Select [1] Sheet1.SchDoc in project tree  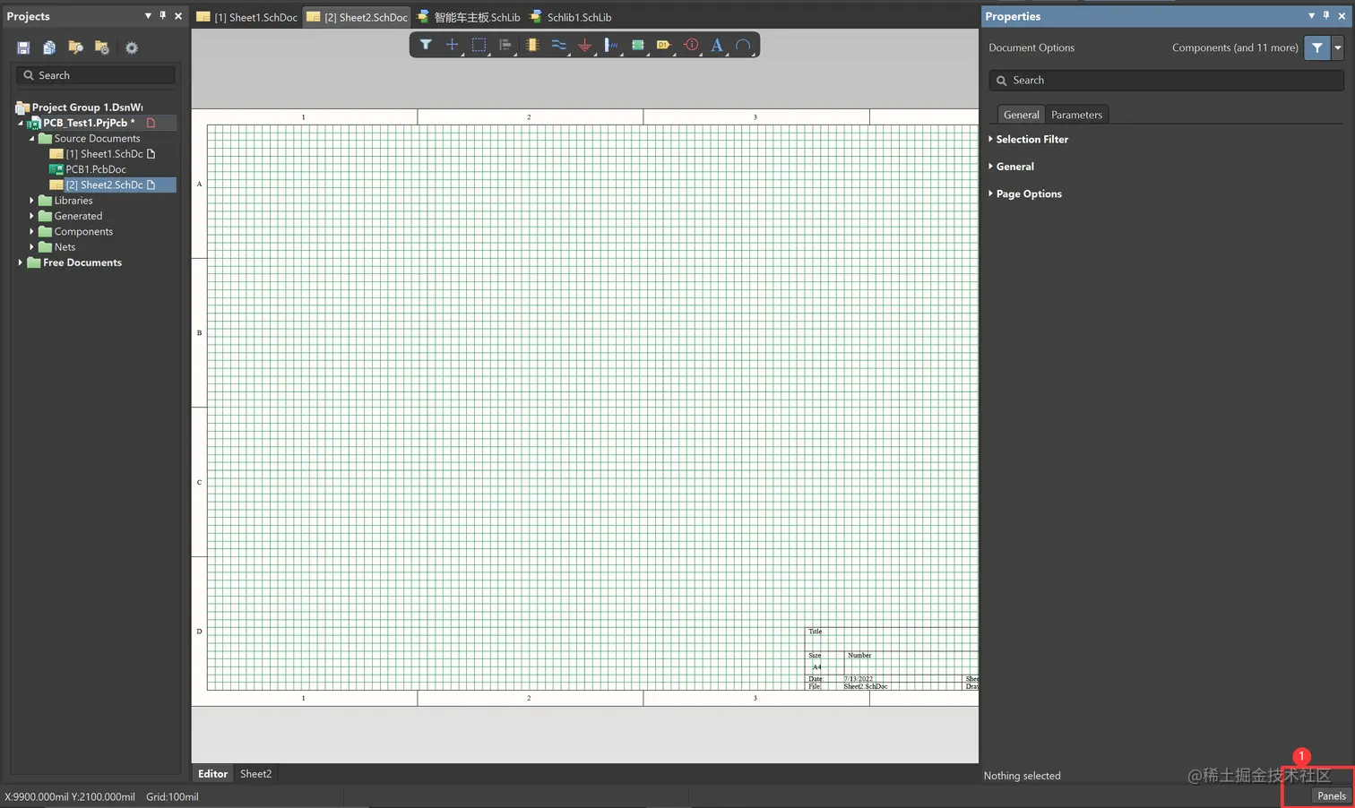pyautogui.click(x=104, y=154)
